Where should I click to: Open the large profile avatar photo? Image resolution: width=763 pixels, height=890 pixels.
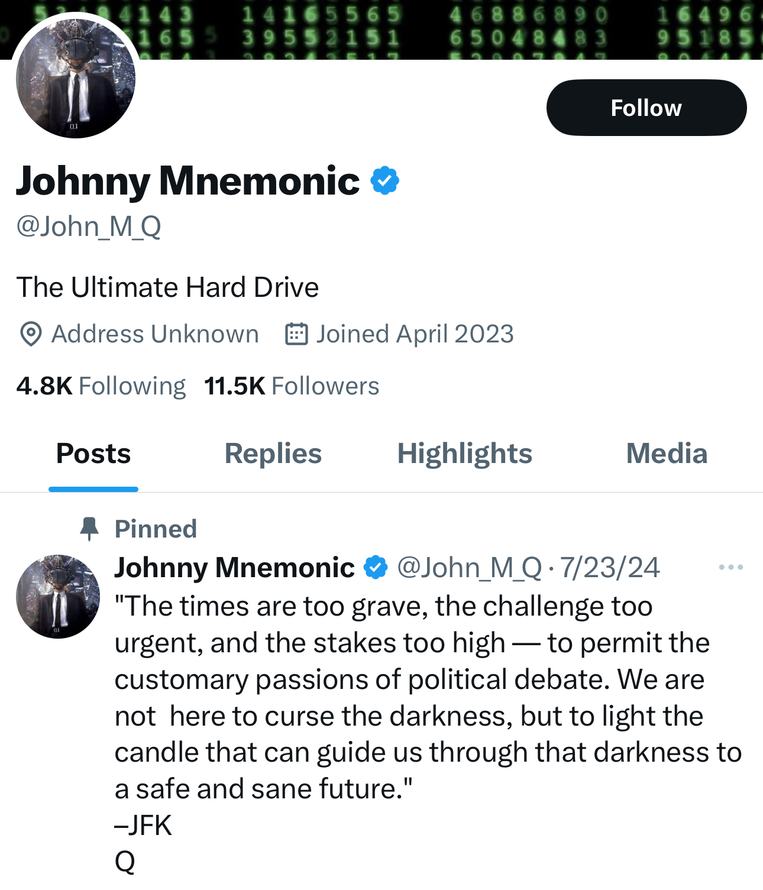pyautogui.click(x=76, y=79)
